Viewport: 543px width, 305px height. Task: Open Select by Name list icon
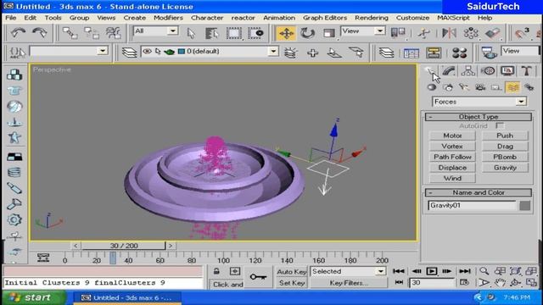click(211, 33)
